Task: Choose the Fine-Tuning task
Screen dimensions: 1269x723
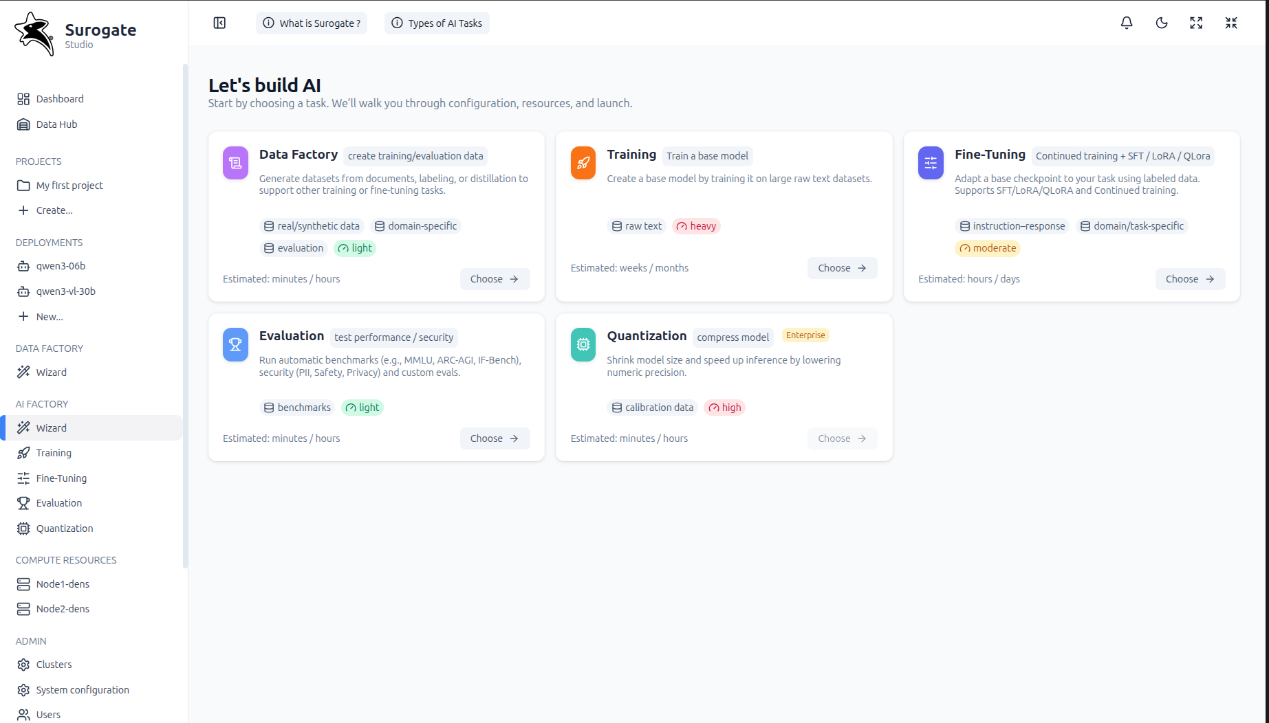Action: 1189,279
